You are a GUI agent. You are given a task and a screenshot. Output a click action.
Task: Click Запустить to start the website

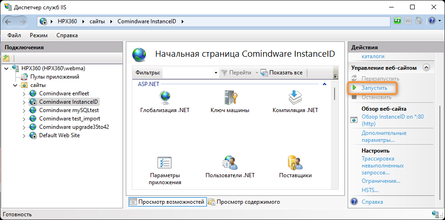tap(374, 88)
